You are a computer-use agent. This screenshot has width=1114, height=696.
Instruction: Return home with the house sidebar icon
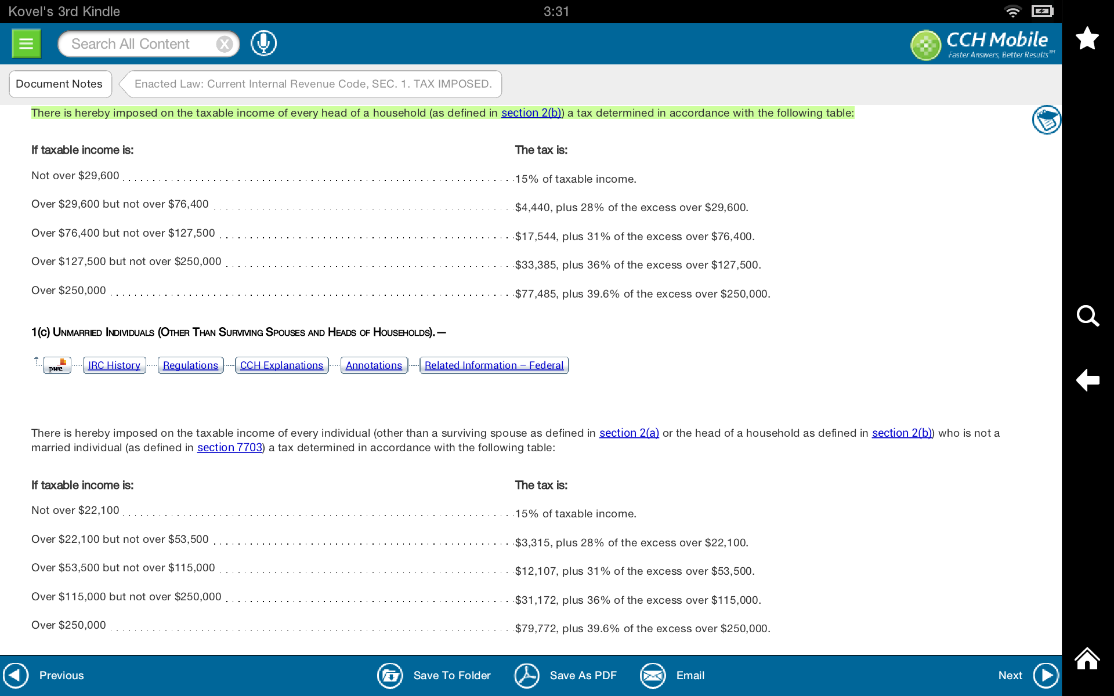pyautogui.click(x=1088, y=658)
